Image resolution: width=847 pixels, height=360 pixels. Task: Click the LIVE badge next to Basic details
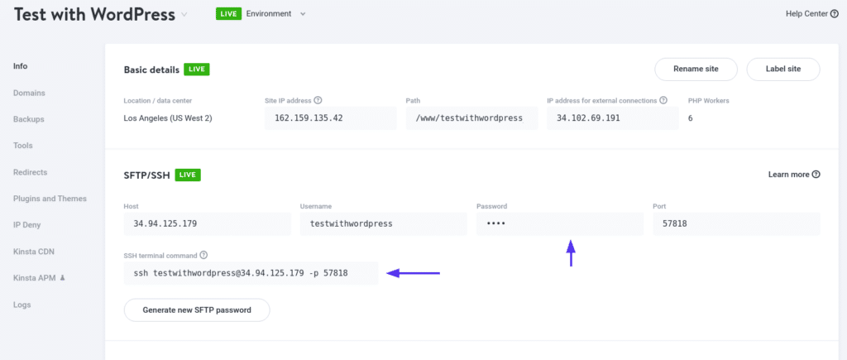tap(197, 70)
